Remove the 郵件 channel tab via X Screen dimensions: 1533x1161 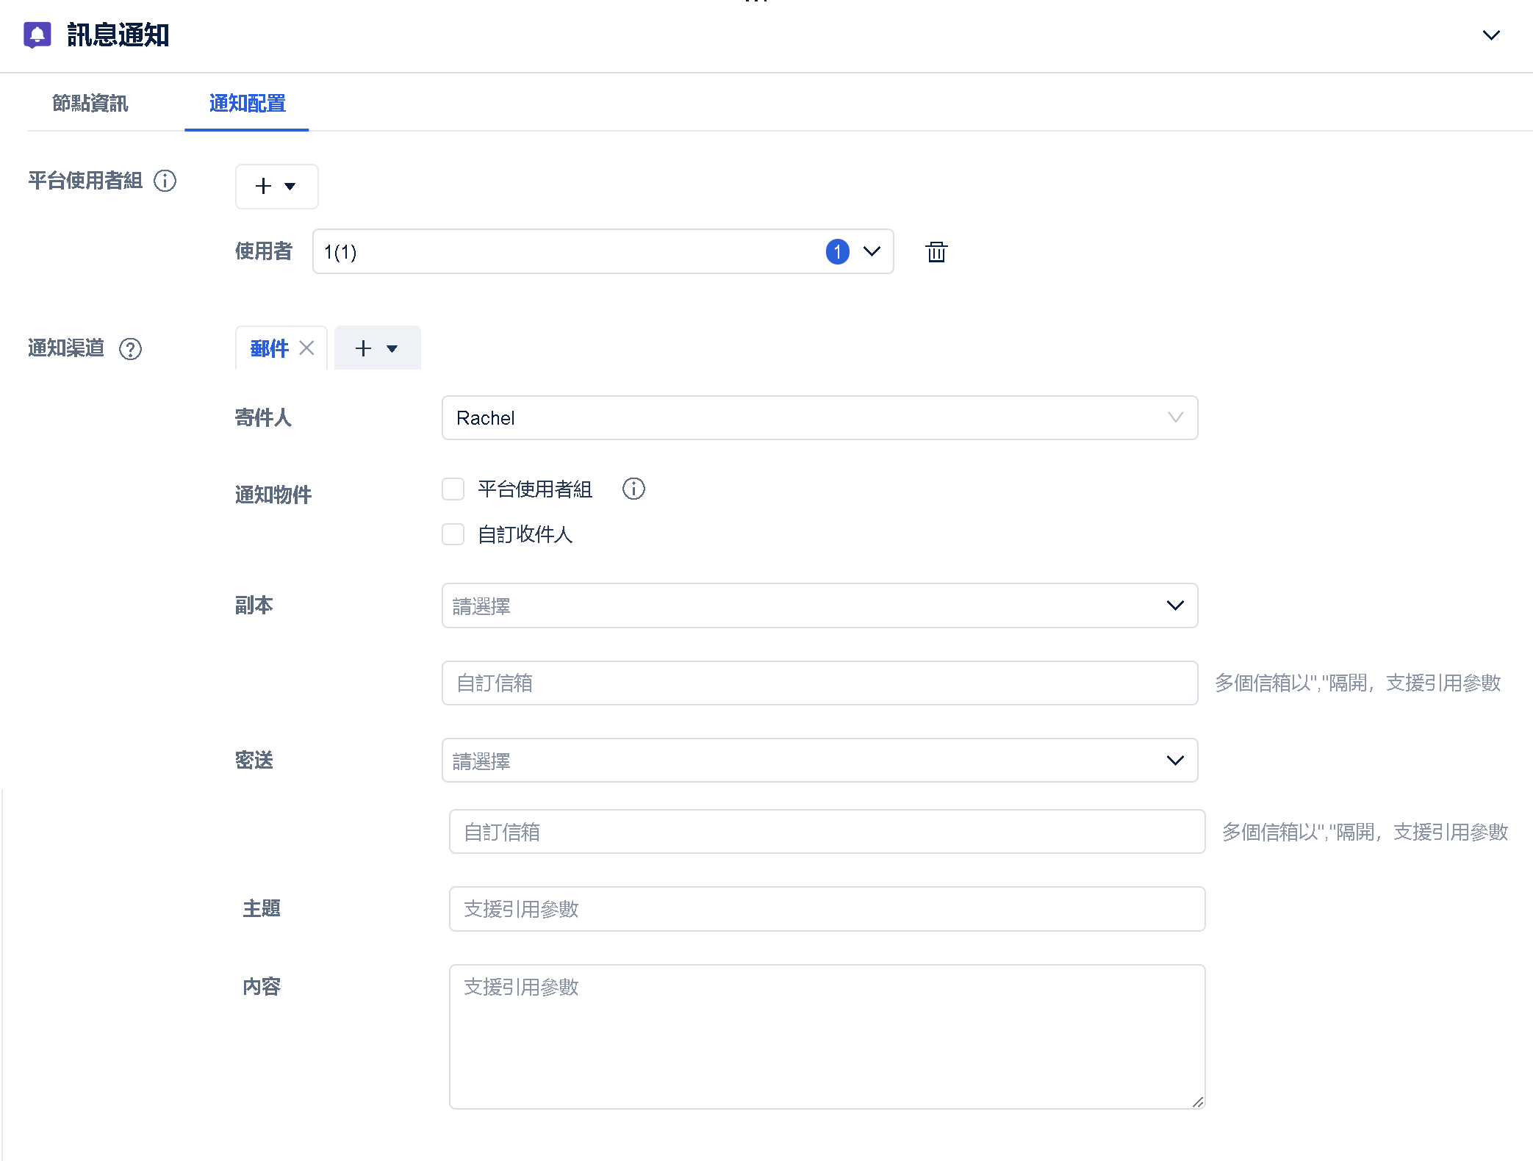point(307,348)
